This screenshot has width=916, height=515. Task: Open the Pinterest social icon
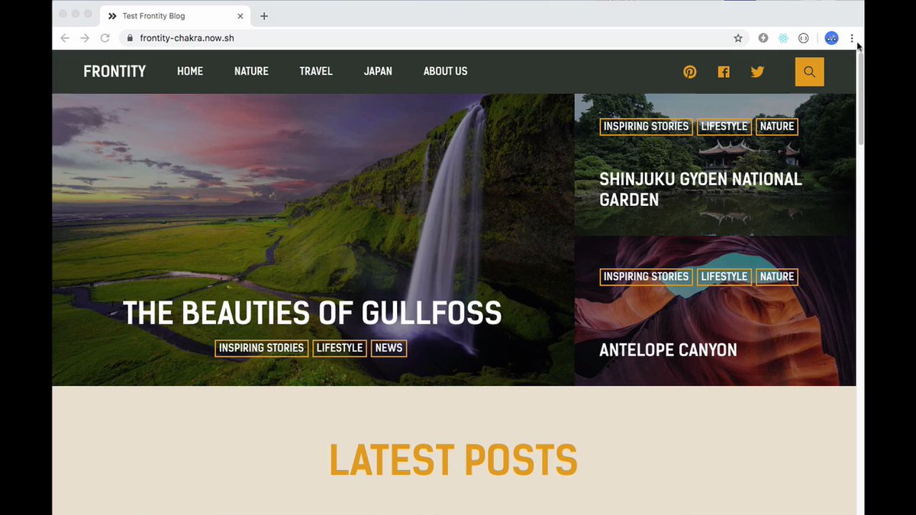click(690, 72)
